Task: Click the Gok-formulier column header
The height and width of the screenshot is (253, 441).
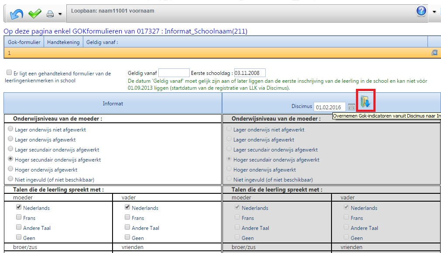Action: (24, 42)
